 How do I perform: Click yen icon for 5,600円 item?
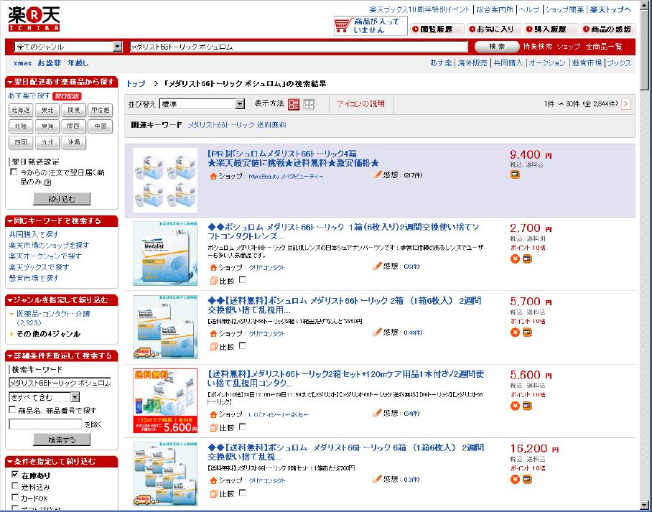(x=515, y=406)
